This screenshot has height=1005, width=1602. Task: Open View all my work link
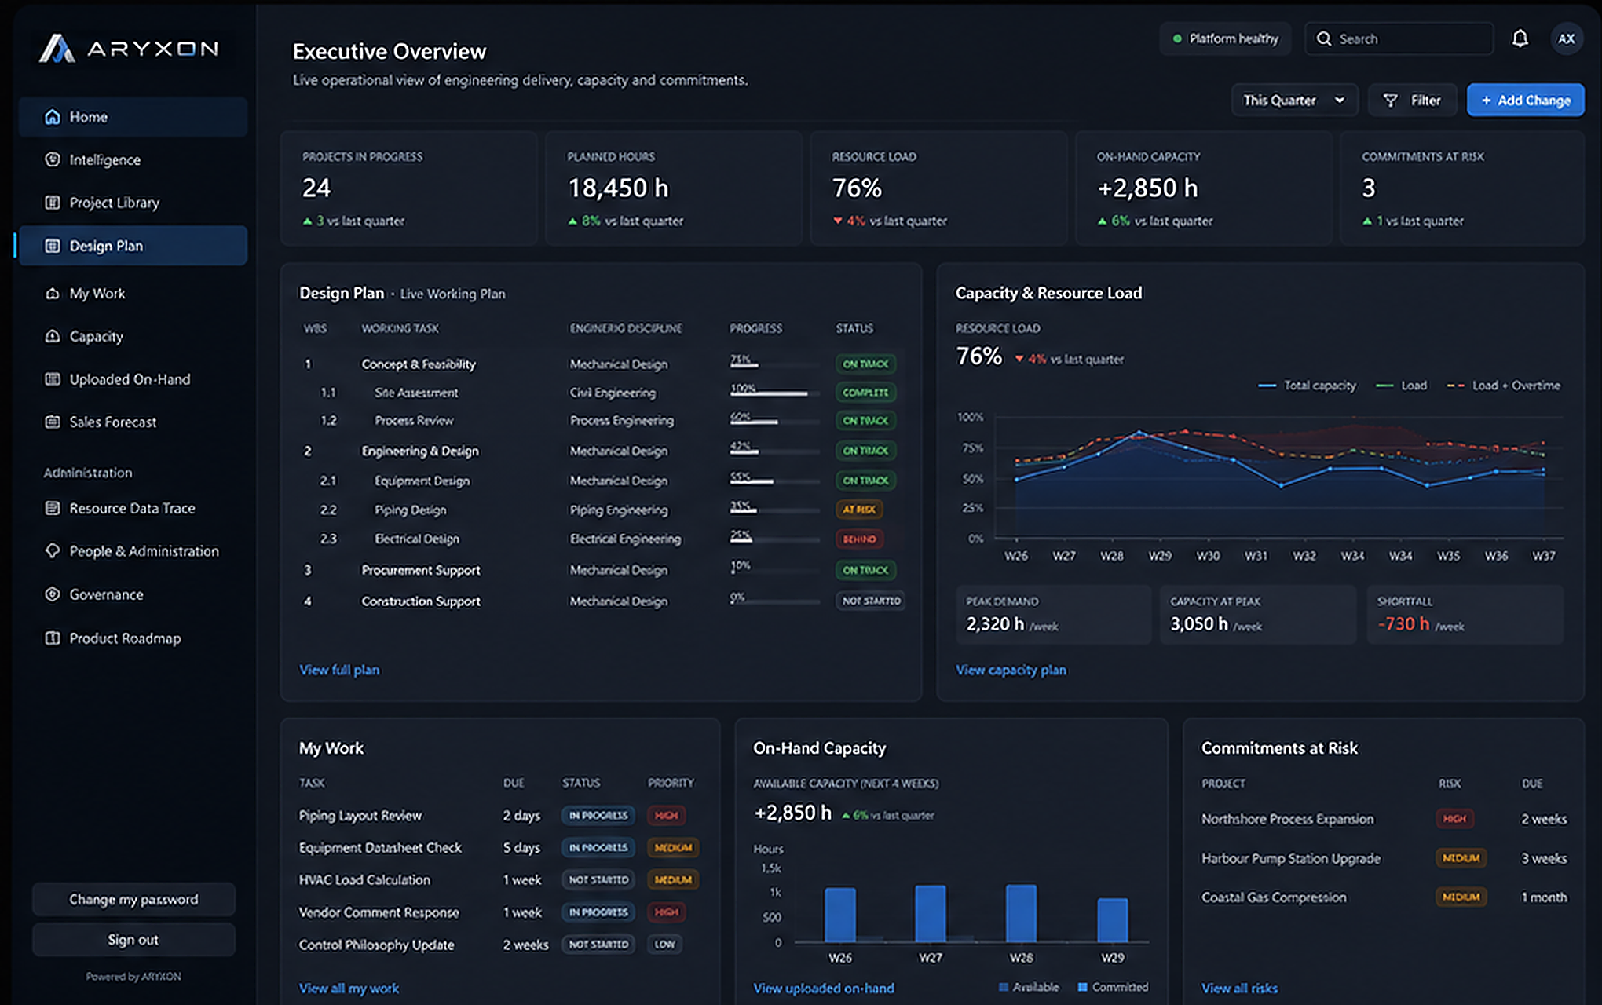click(x=349, y=989)
